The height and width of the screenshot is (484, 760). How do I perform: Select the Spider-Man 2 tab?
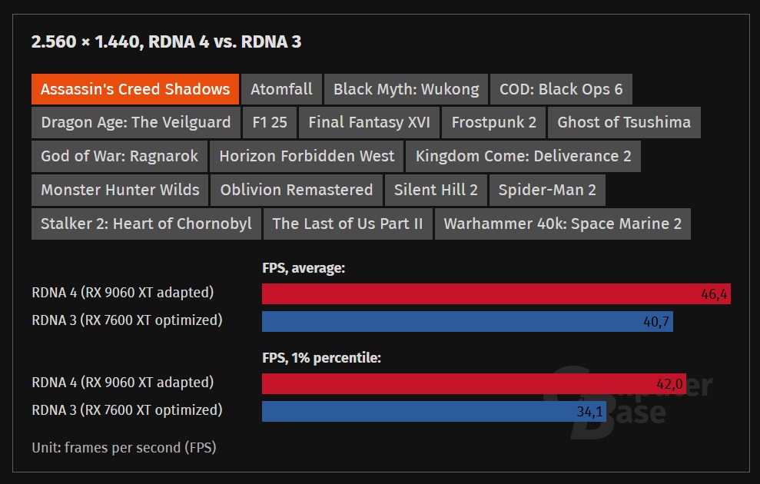point(547,190)
